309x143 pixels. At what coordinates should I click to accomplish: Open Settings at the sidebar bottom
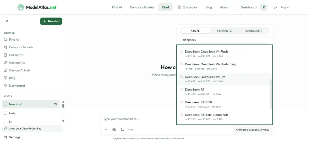click(x=12, y=137)
